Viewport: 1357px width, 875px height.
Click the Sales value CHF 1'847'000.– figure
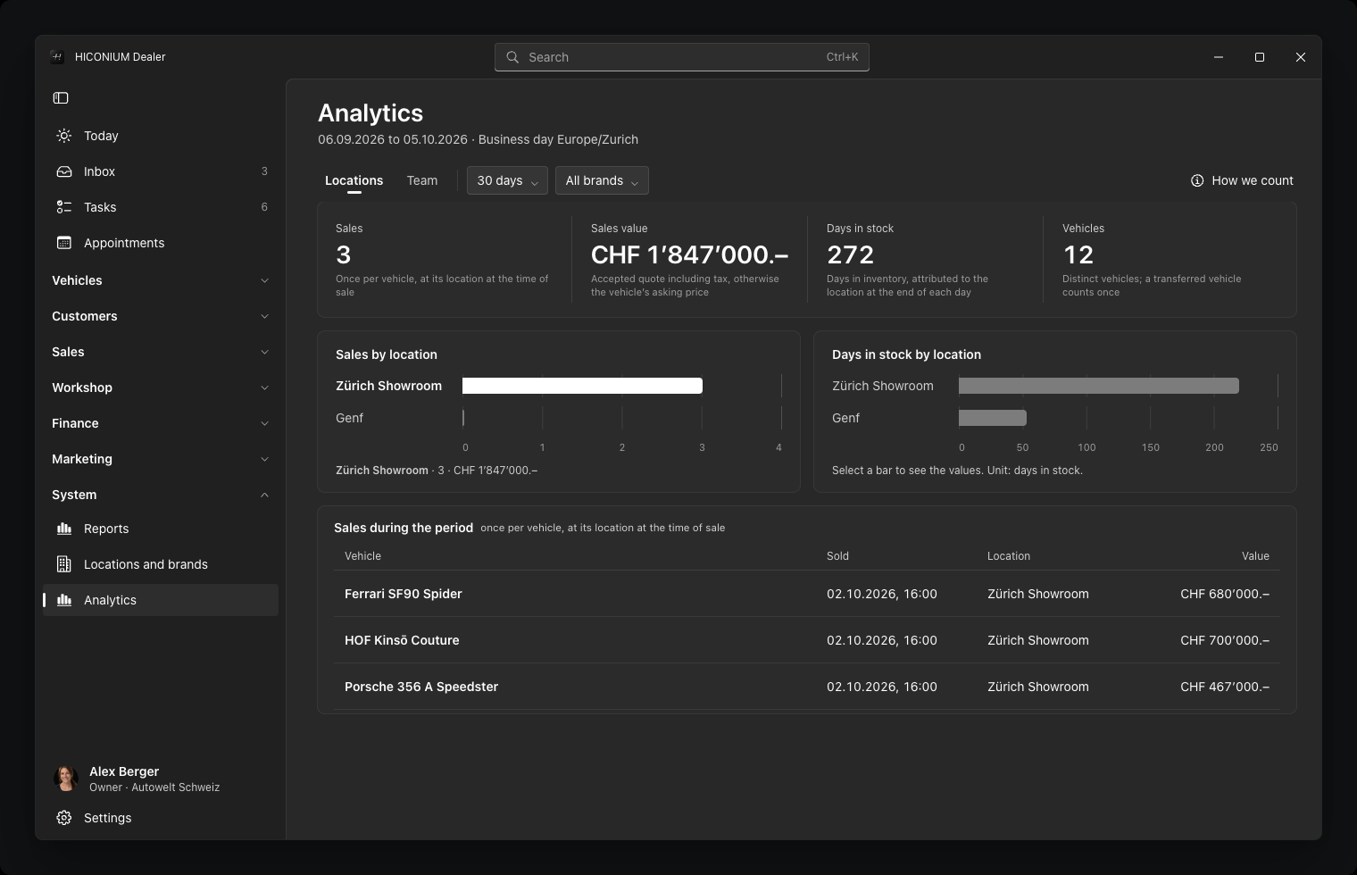[x=689, y=254]
